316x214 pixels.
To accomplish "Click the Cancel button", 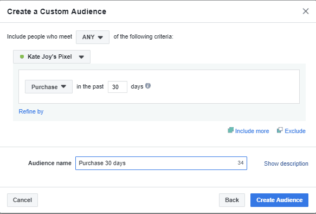I will [x=22, y=200].
